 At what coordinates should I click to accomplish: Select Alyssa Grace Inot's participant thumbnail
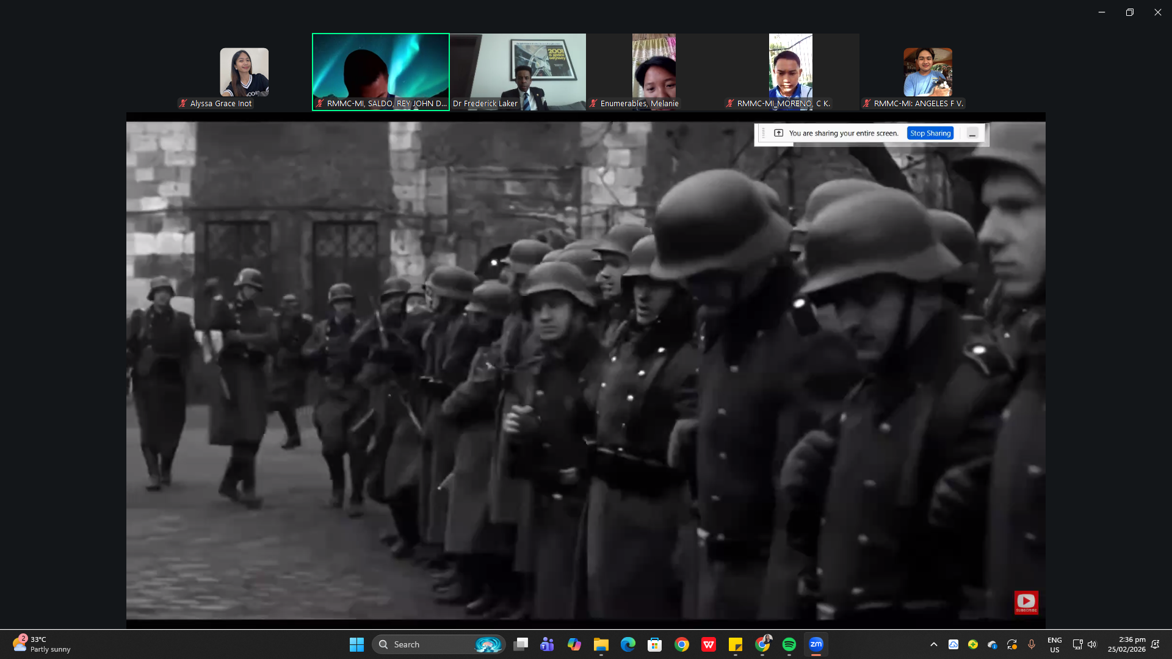point(244,73)
